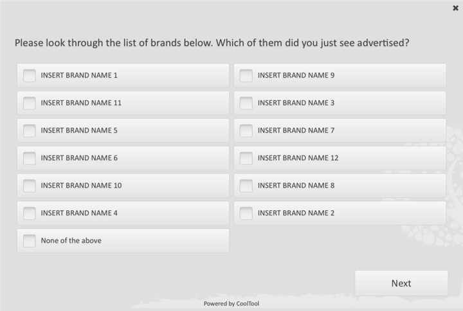463x311 pixels.
Task: Check the INSERT BRAND NAME 1 checkbox
Action: [x=30, y=76]
